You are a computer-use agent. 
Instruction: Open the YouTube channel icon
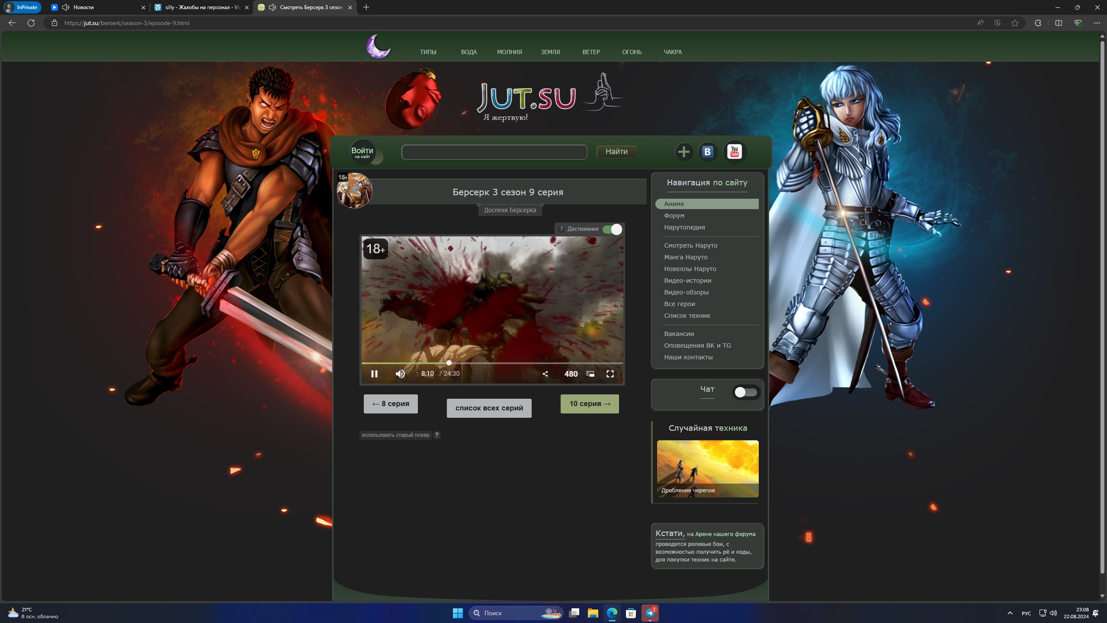point(734,152)
